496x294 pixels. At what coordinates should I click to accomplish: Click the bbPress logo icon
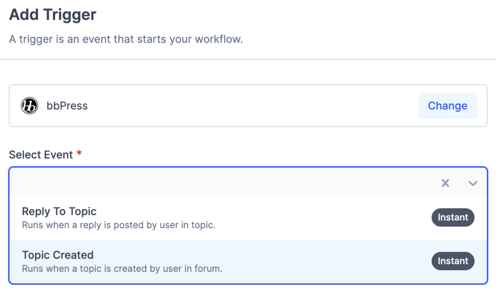point(30,105)
